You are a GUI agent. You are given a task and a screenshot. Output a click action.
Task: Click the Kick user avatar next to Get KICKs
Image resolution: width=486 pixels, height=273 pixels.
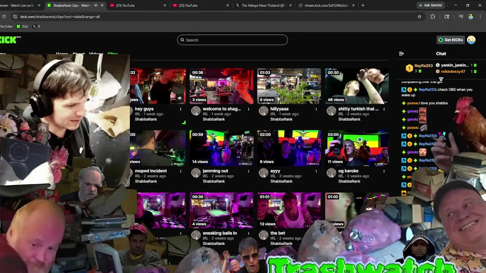point(471,40)
